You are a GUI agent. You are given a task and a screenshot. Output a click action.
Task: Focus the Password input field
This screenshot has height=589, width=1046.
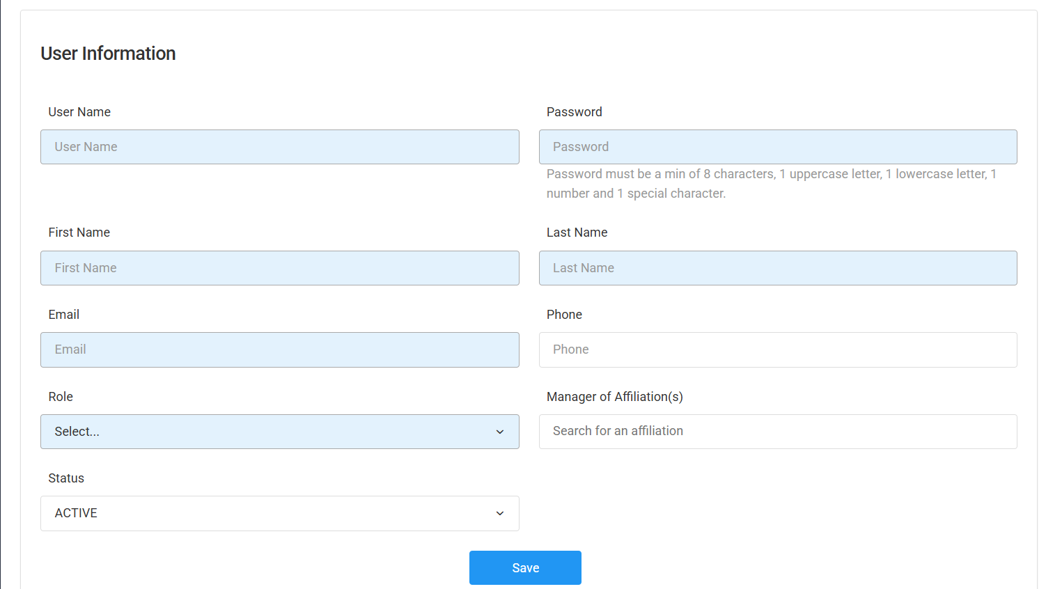[778, 147]
